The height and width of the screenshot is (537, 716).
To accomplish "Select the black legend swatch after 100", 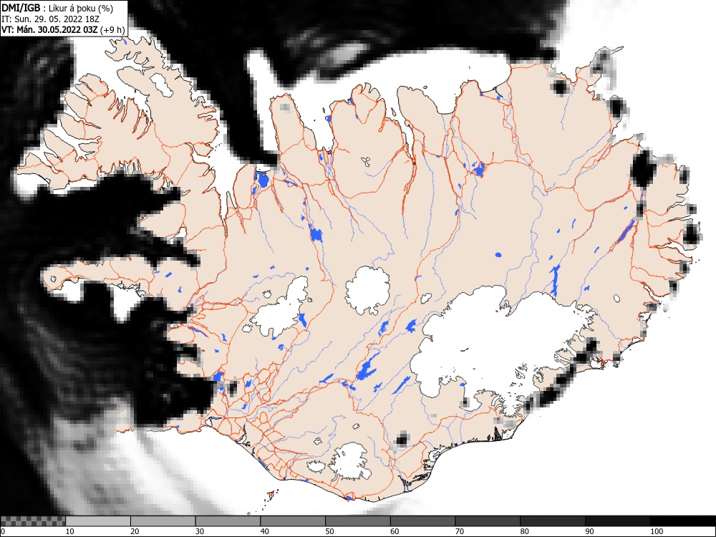I will (x=682, y=521).
